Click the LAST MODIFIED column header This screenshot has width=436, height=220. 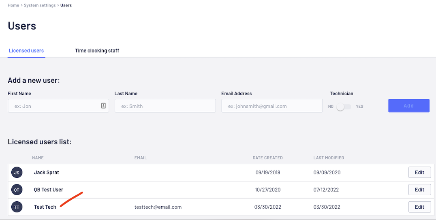pyautogui.click(x=329, y=158)
